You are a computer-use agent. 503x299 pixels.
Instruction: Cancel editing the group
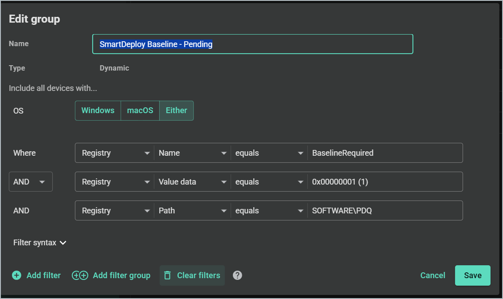tap(433, 275)
